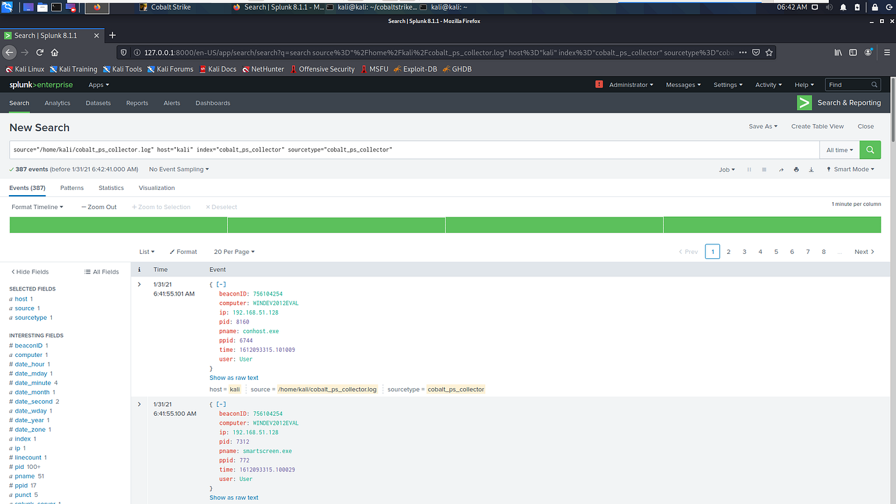Change the Smart Mode search mode
Image resolution: width=896 pixels, height=504 pixels.
coord(850,169)
